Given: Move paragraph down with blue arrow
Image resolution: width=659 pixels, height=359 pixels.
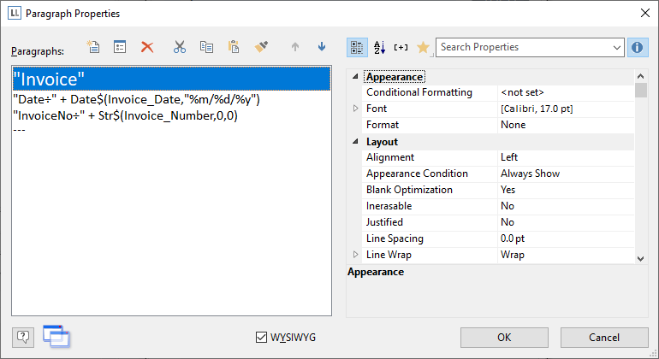Looking at the screenshot, I should (322, 48).
